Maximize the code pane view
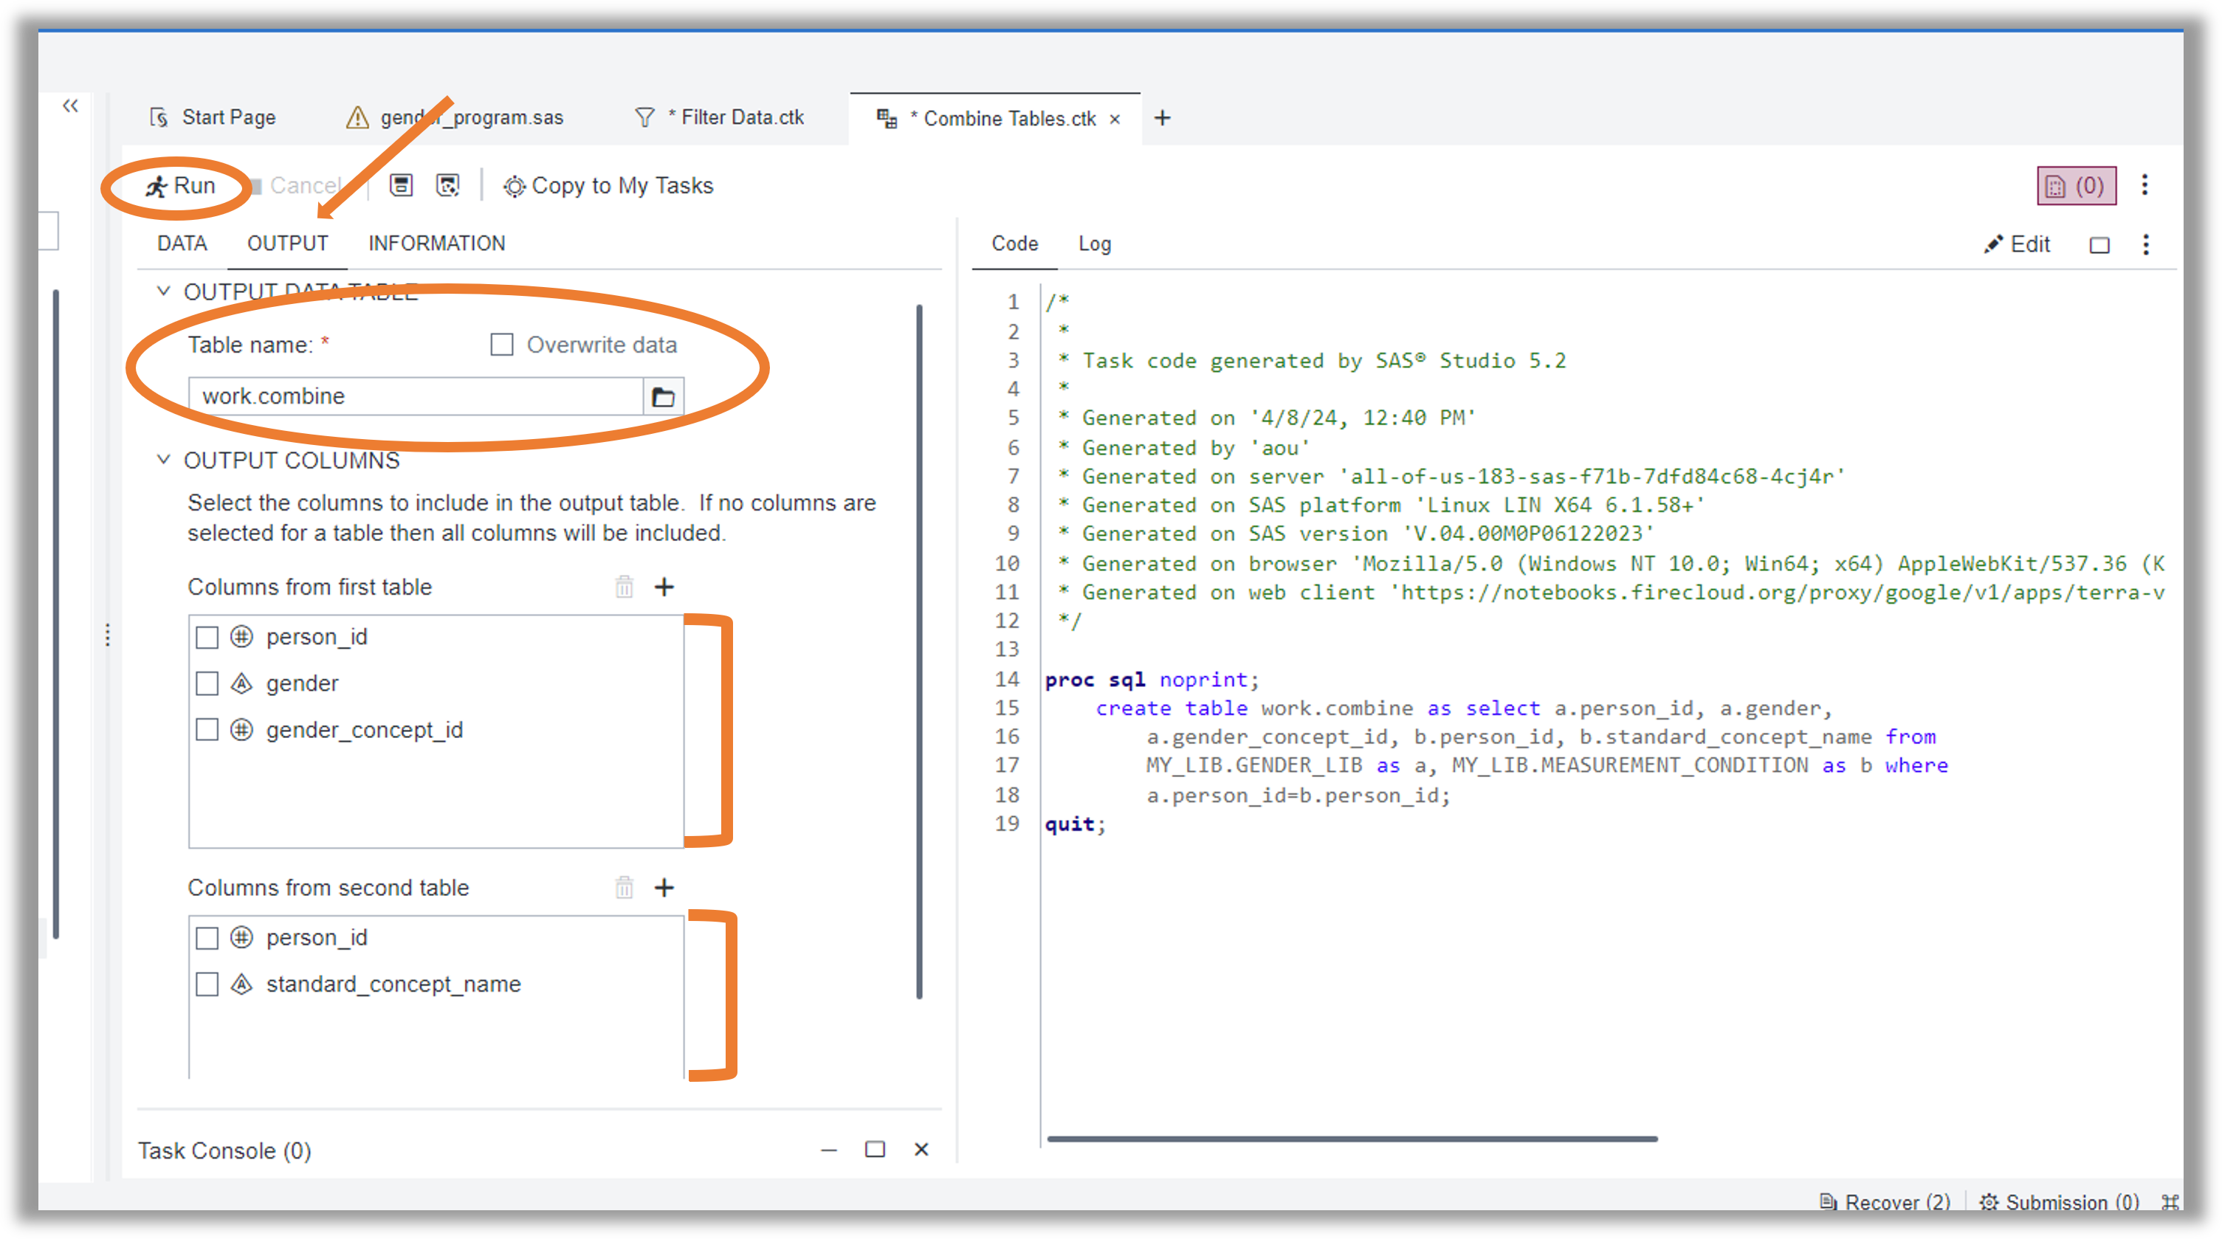 click(2099, 246)
